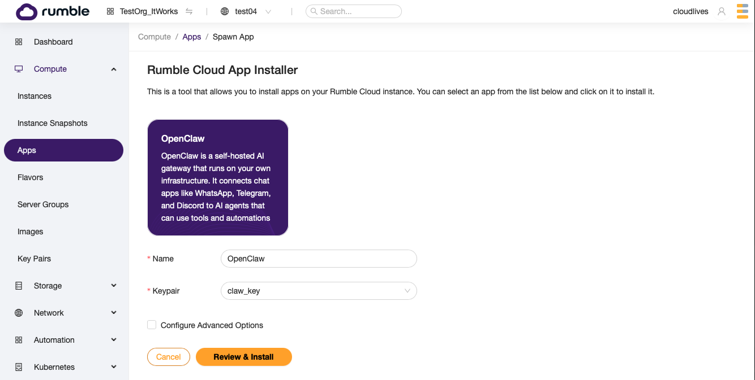Click the orange hamburger menu icon
Viewport: 755px width, 380px height.
click(x=742, y=11)
